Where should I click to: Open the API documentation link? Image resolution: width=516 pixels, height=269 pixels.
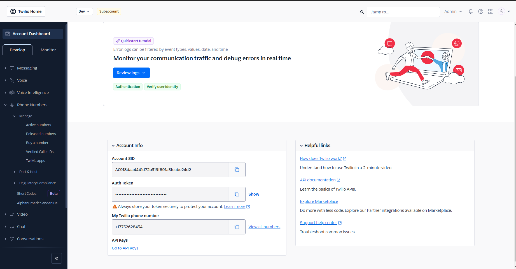pos(320,180)
